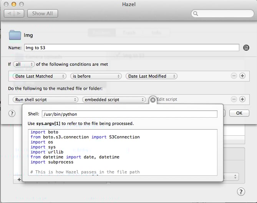Click the 'import urllib' line
257x203 pixels.
[47, 152]
